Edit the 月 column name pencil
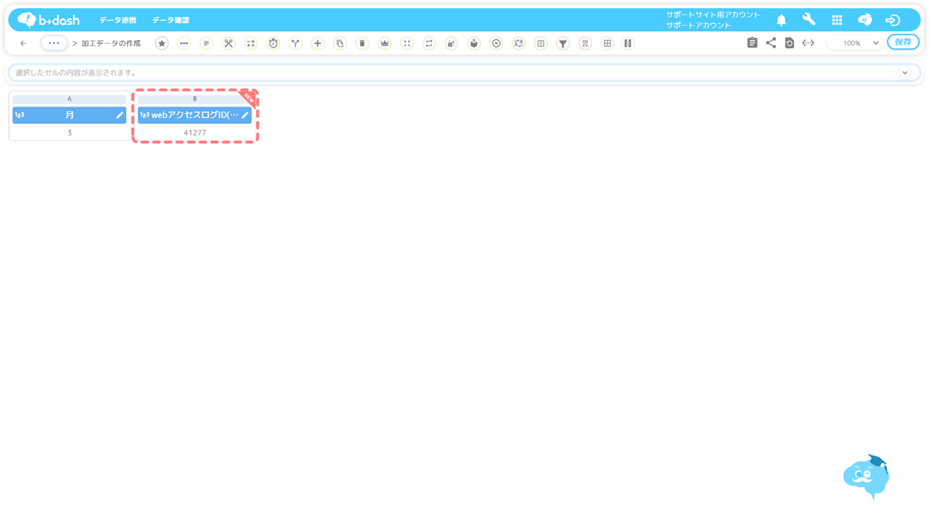The height and width of the screenshot is (522, 929). (x=120, y=115)
